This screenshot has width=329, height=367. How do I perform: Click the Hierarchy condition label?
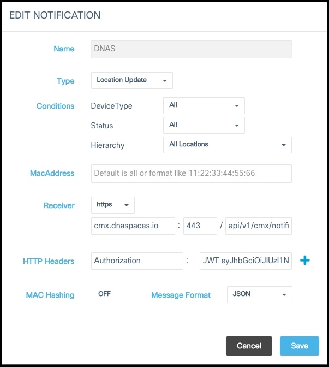pos(107,145)
